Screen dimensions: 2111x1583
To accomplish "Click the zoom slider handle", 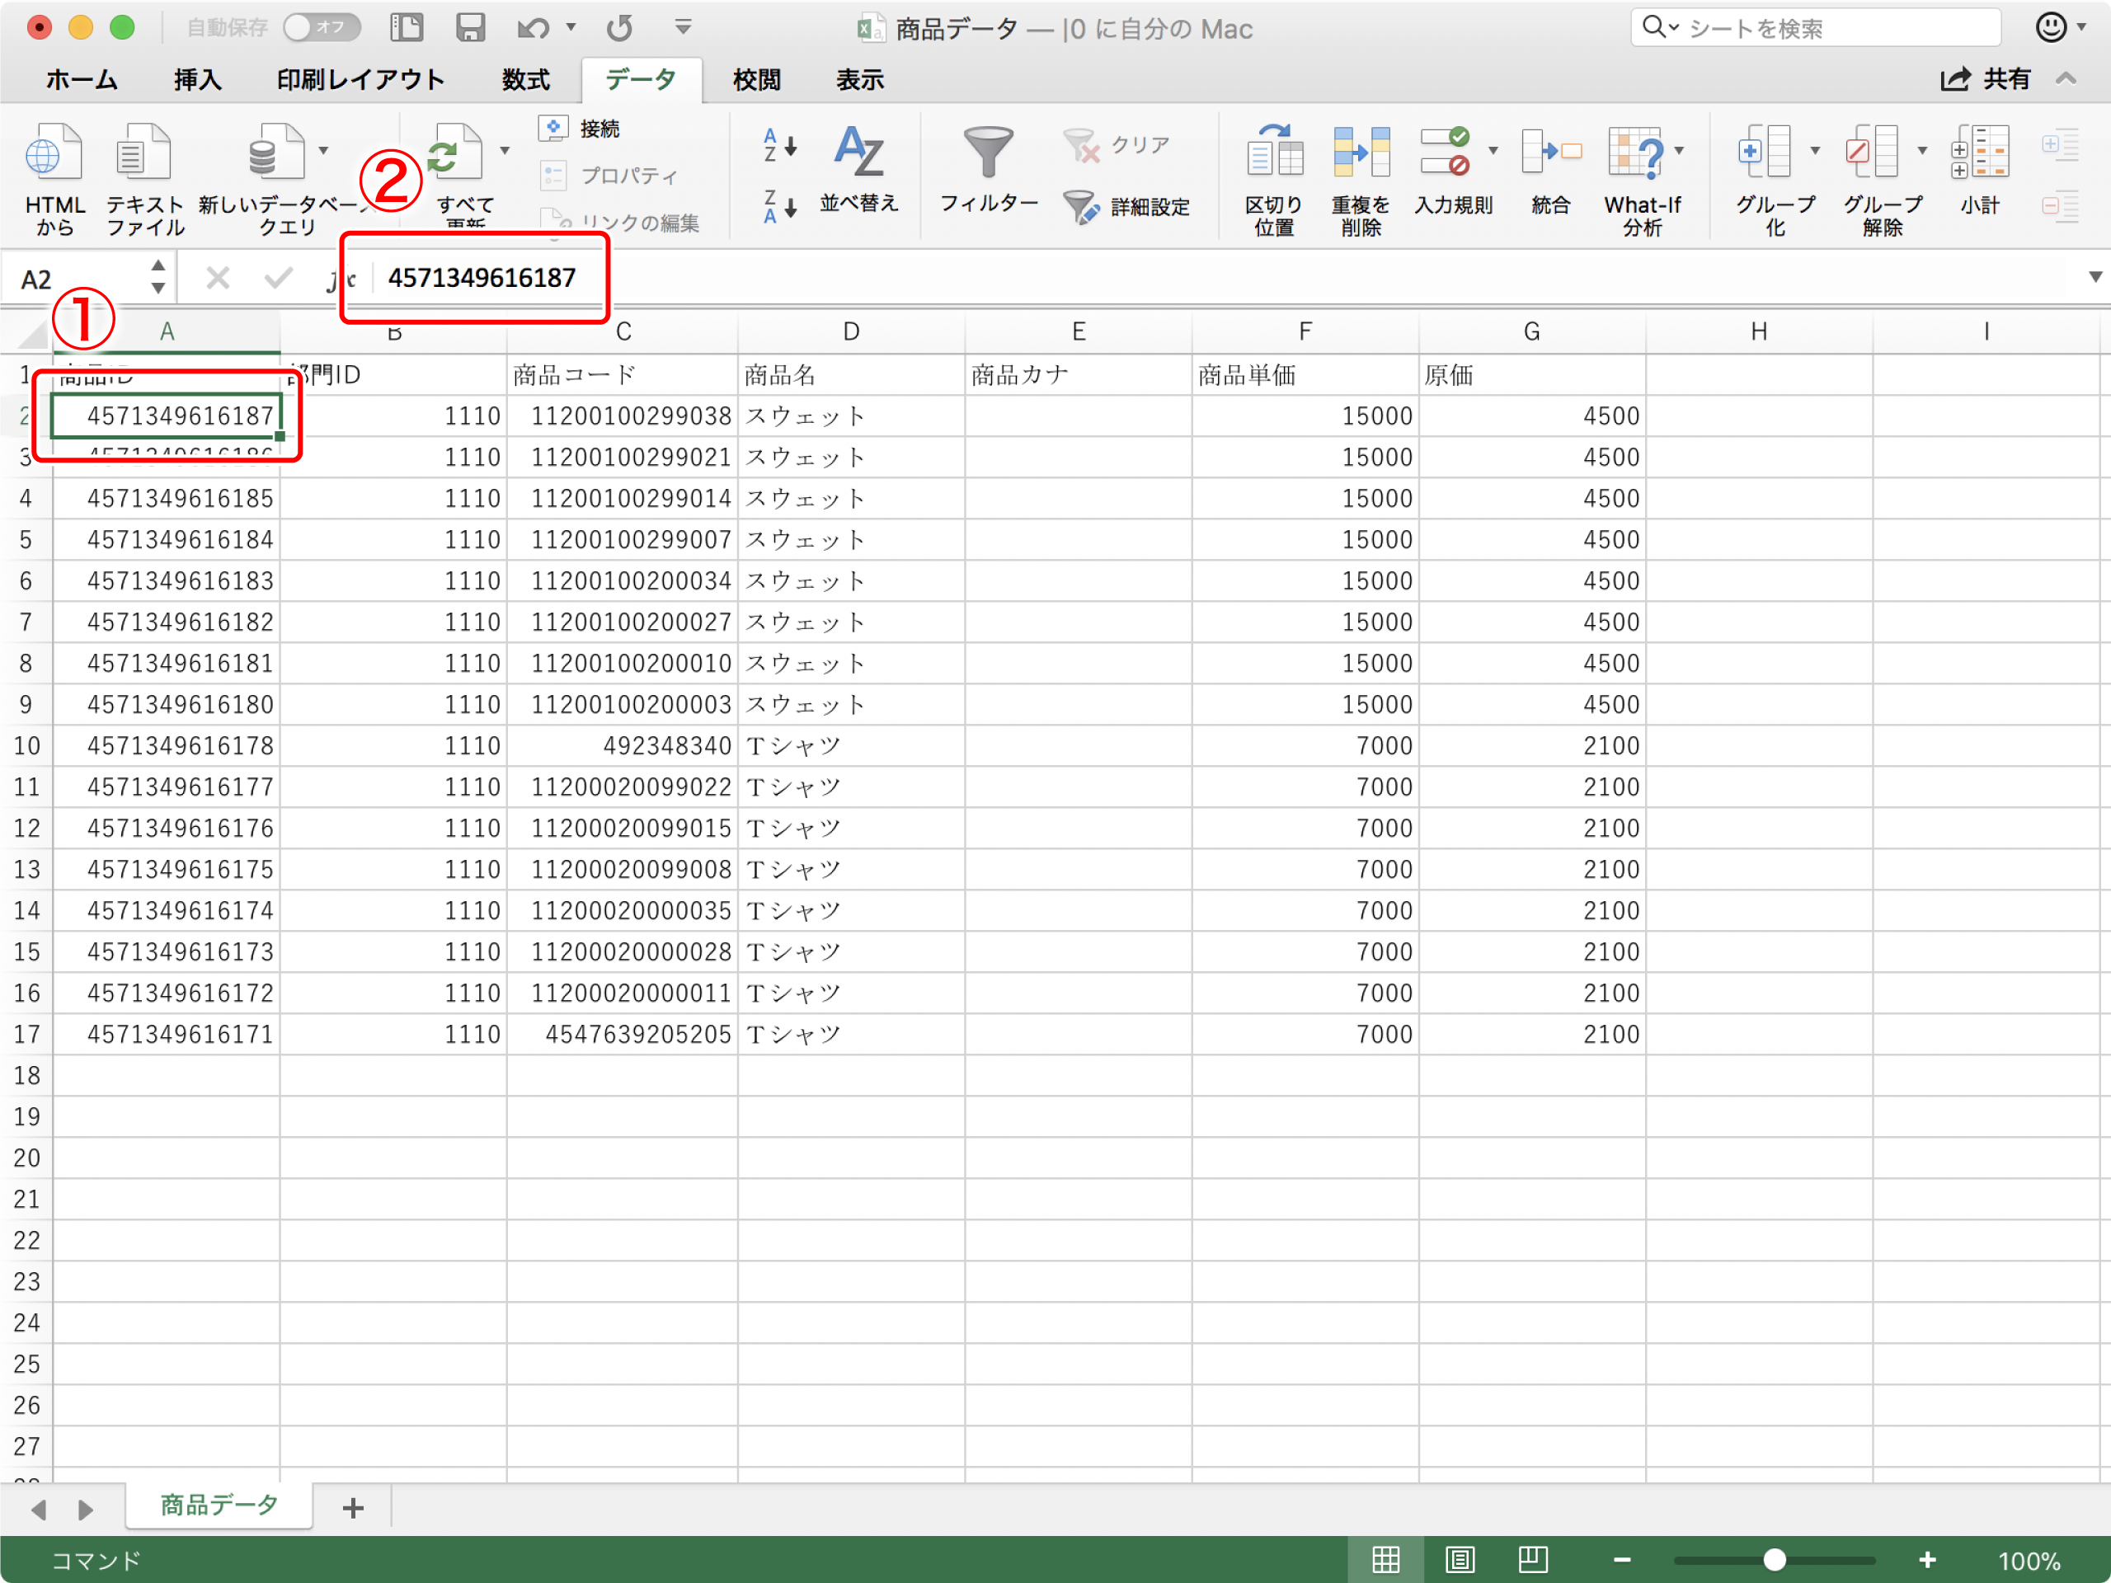I will pyautogui.click(x=1774, y=1560).
